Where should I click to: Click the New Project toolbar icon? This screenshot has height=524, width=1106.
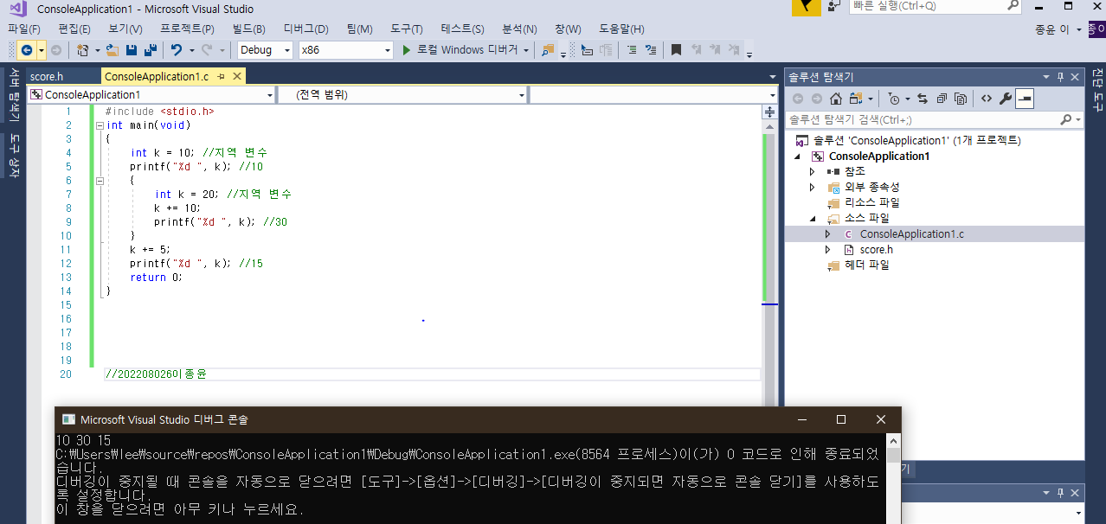(83, 50)
